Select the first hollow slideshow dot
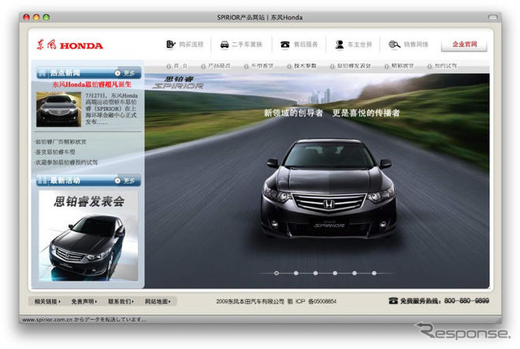 [276, 274]
